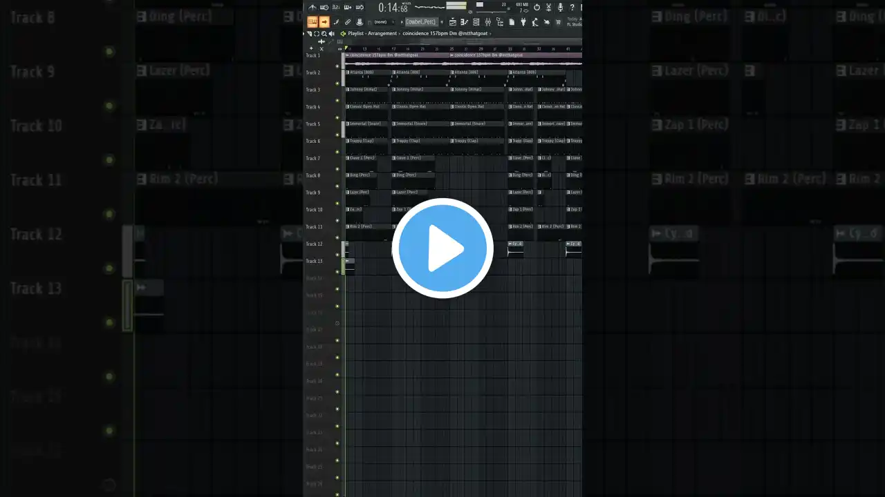
Task: Click the scissors cut icon in top toolbar
Action: (548, 8)
